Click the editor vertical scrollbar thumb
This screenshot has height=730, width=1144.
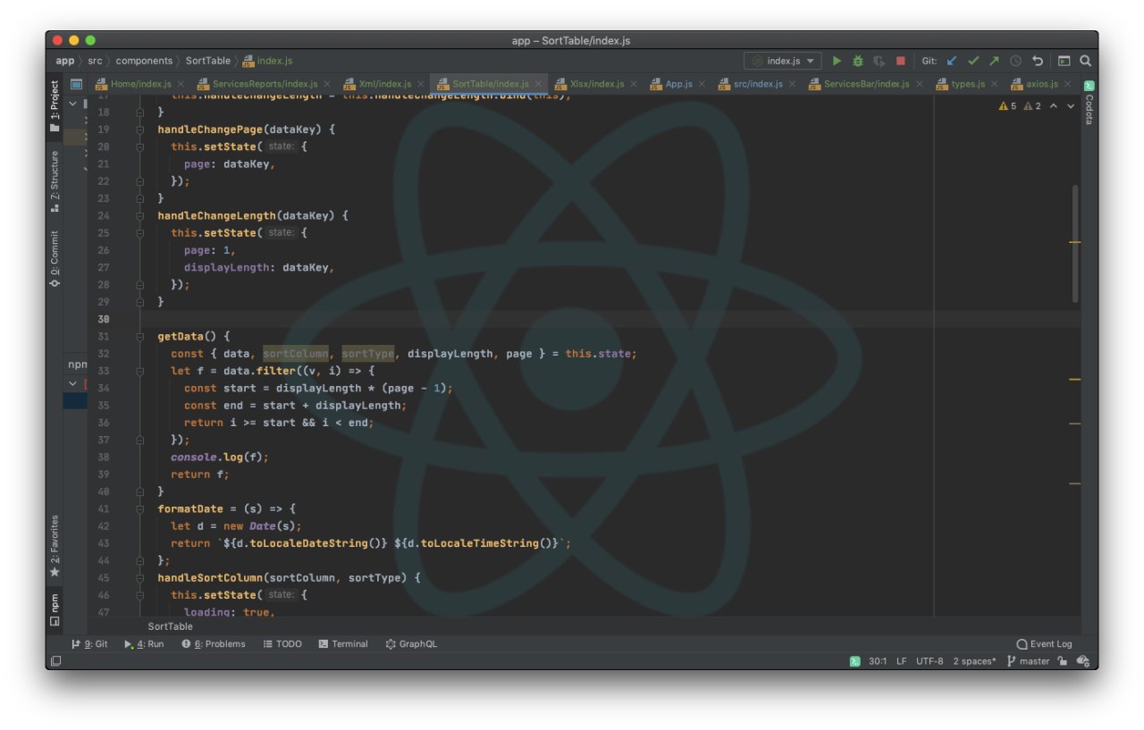(x=1075, y=243)
